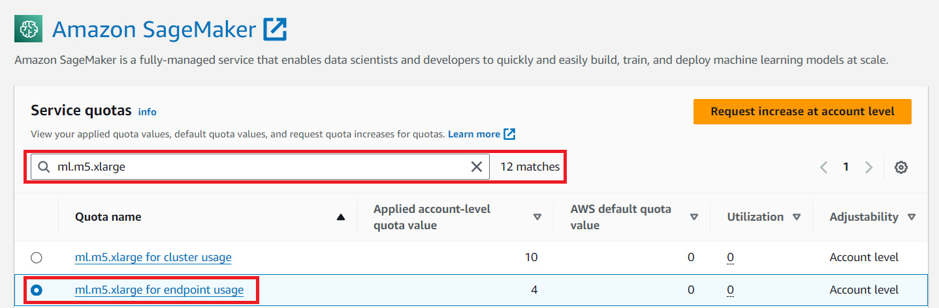The width and height of the screenshot is (939, 308).
Task: Open the Learn more link
Action: click(x=474, y=134)
